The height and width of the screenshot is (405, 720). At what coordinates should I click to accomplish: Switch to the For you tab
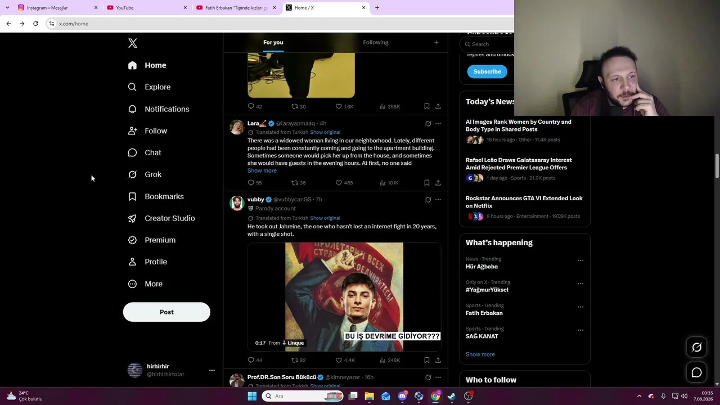pos(273,42)
